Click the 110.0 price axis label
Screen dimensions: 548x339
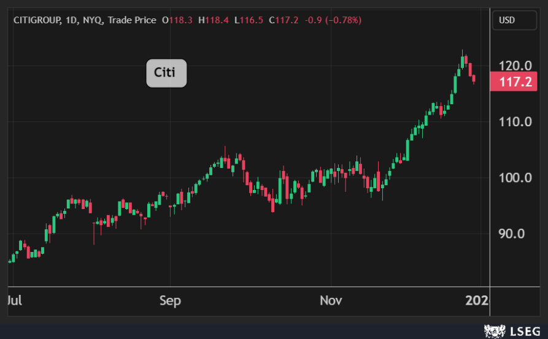pyautogui.click(x=515, y=121)
